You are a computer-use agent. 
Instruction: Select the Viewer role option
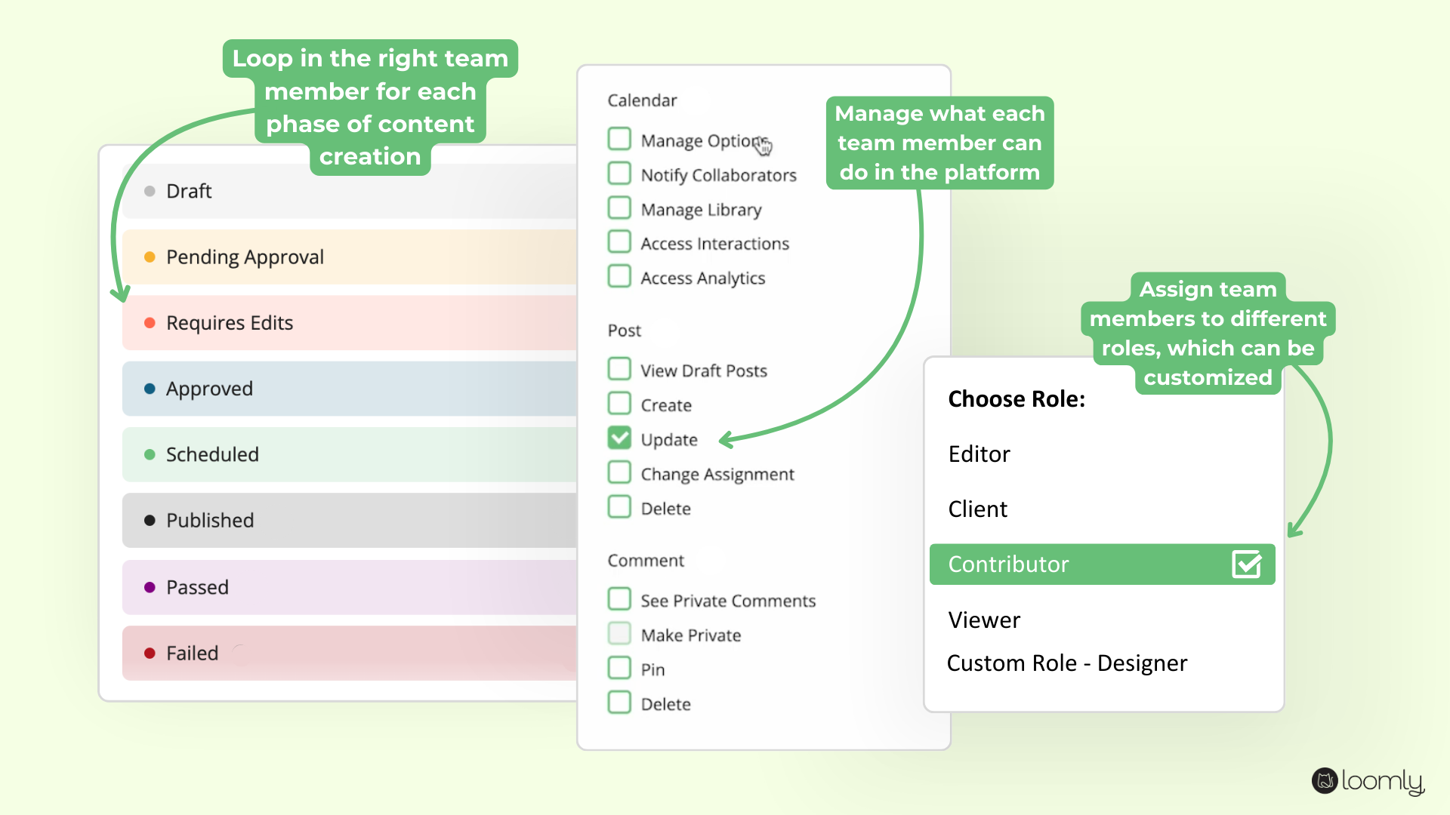pos(984,619)
